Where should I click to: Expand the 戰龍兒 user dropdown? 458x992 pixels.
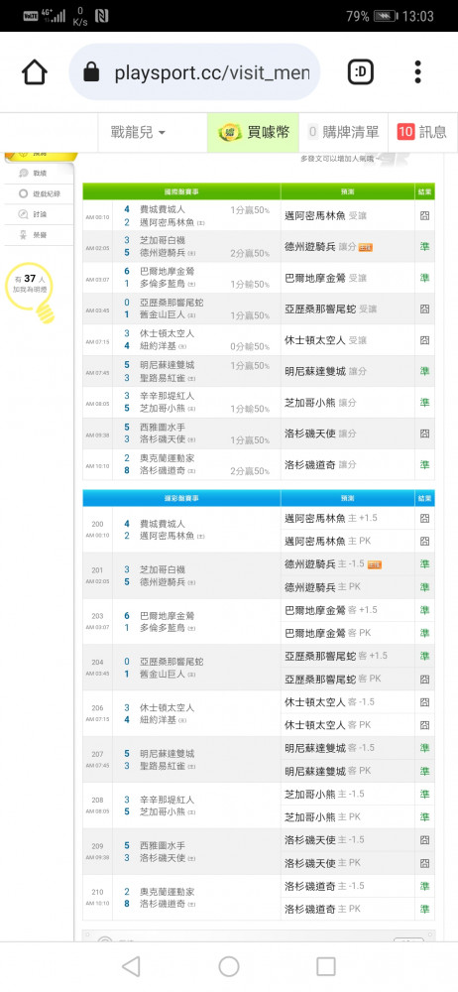tap(138, 132)
